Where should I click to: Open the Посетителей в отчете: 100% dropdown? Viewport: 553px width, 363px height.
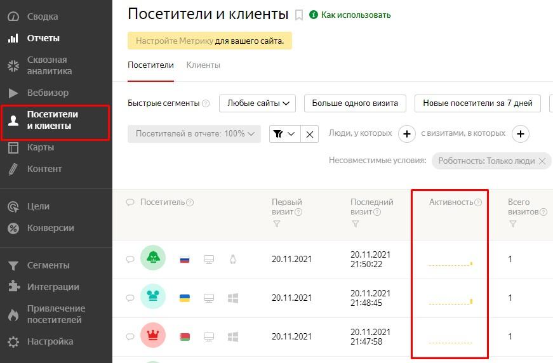(194, 133)
